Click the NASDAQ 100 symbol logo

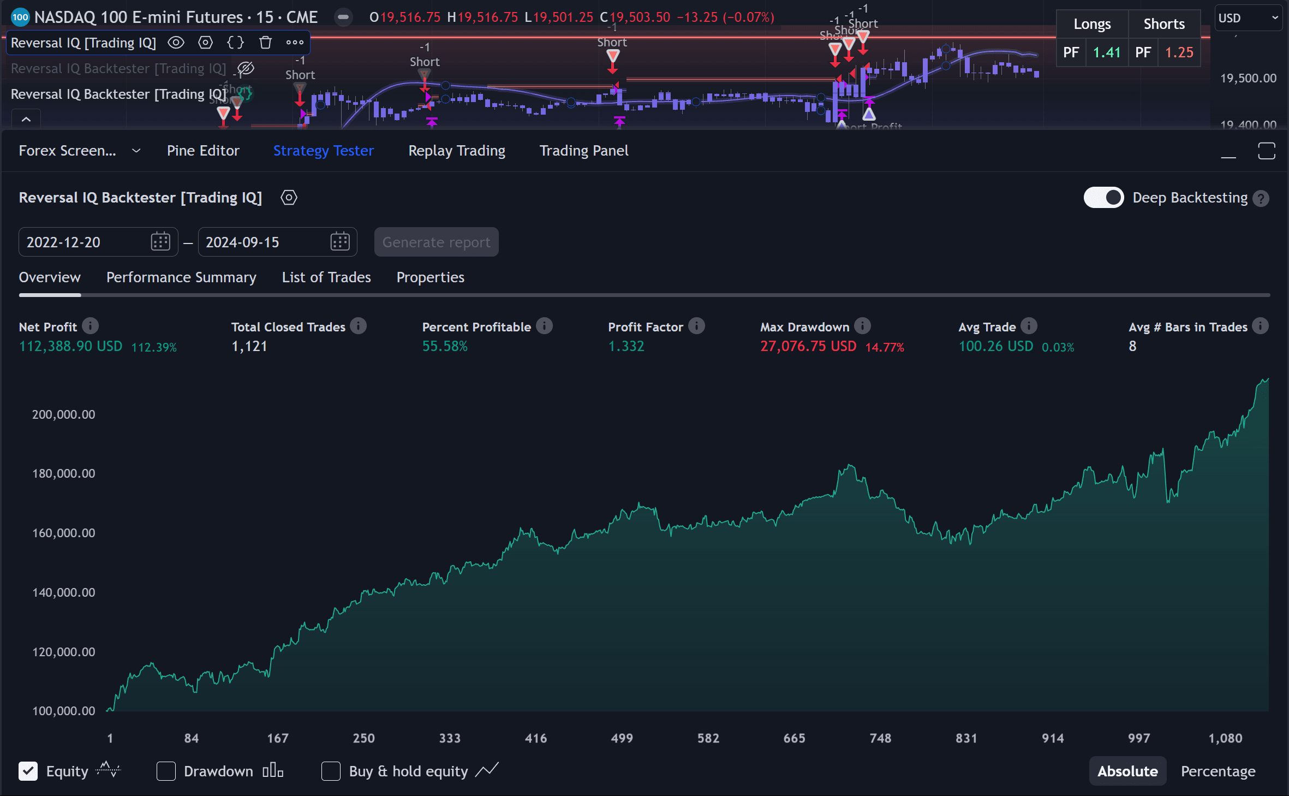point(20,17)
